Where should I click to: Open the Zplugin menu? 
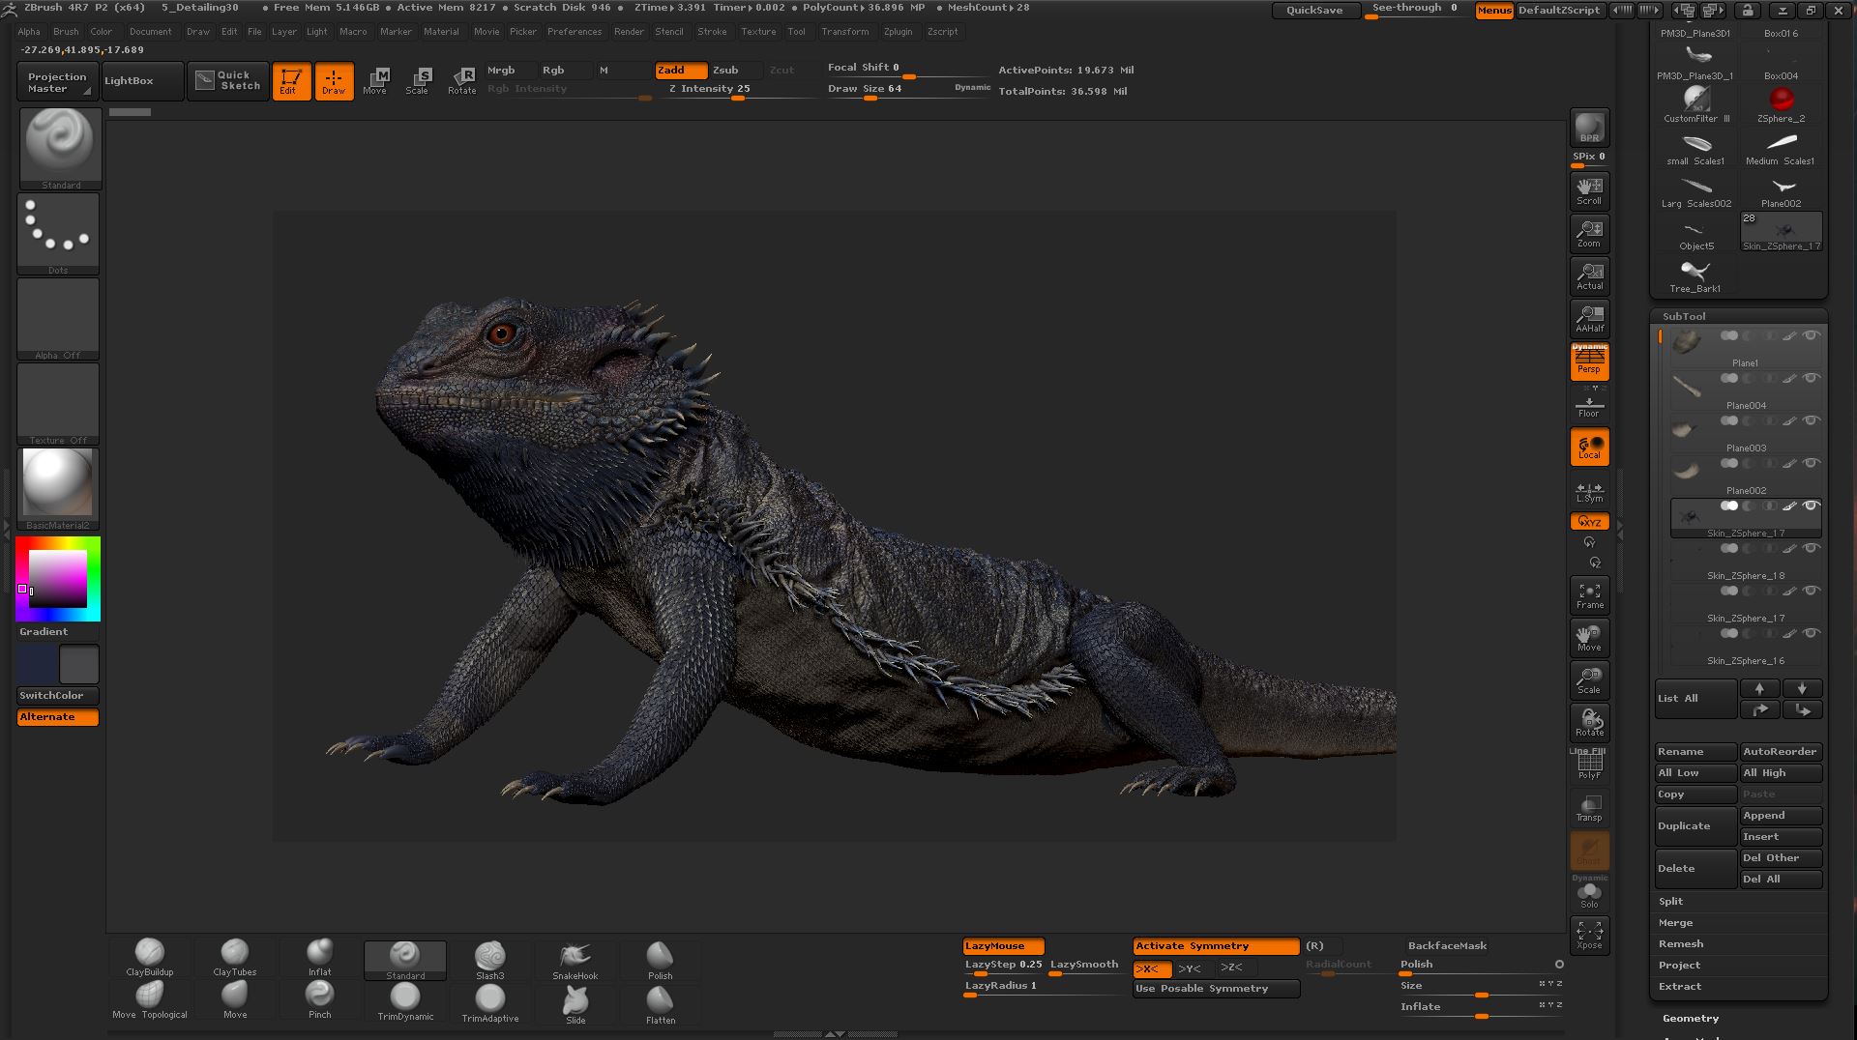[x=898, y=31]
